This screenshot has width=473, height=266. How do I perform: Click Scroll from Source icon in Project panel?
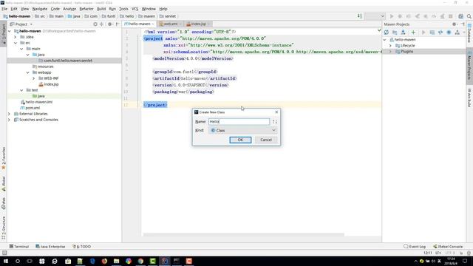click(x=95, y=24)
